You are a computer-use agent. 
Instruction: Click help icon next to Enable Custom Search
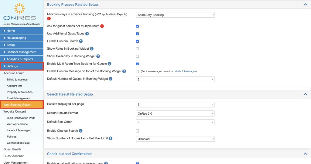[81, 41]
